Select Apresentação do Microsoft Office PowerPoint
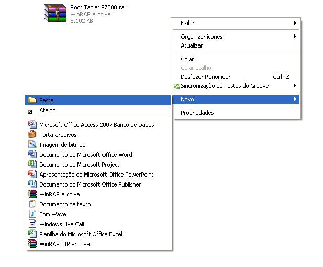323x267 pixels. (98, 175)
